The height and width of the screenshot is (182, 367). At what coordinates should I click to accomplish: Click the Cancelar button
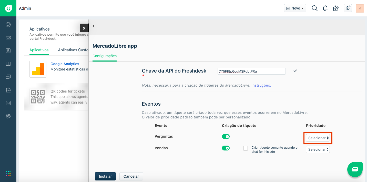pyautogui.click(x=131, y=176)
